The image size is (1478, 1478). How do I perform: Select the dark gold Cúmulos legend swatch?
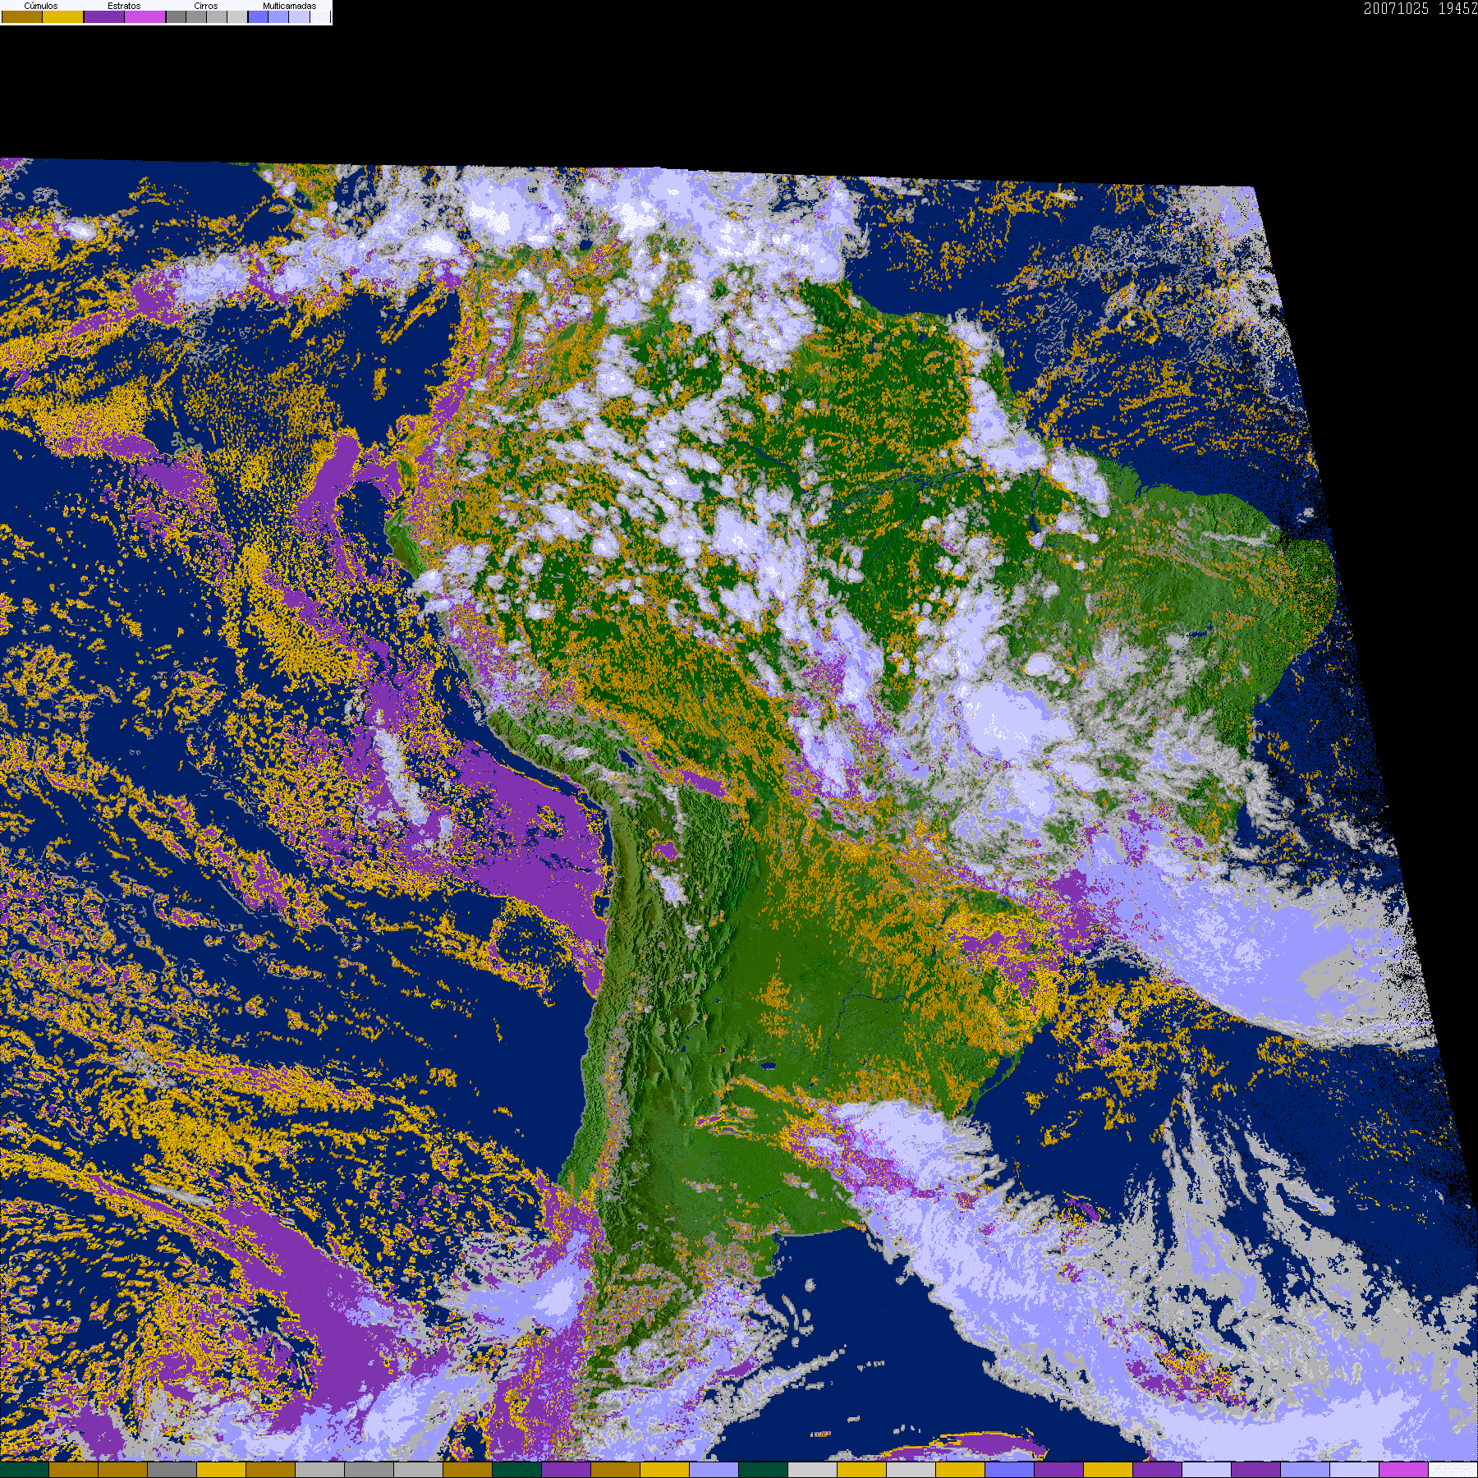pos(22,16)
